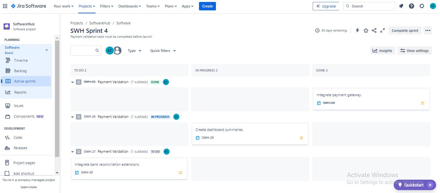
Task: Open the Settings gear icon
Action: coord(422,6)
